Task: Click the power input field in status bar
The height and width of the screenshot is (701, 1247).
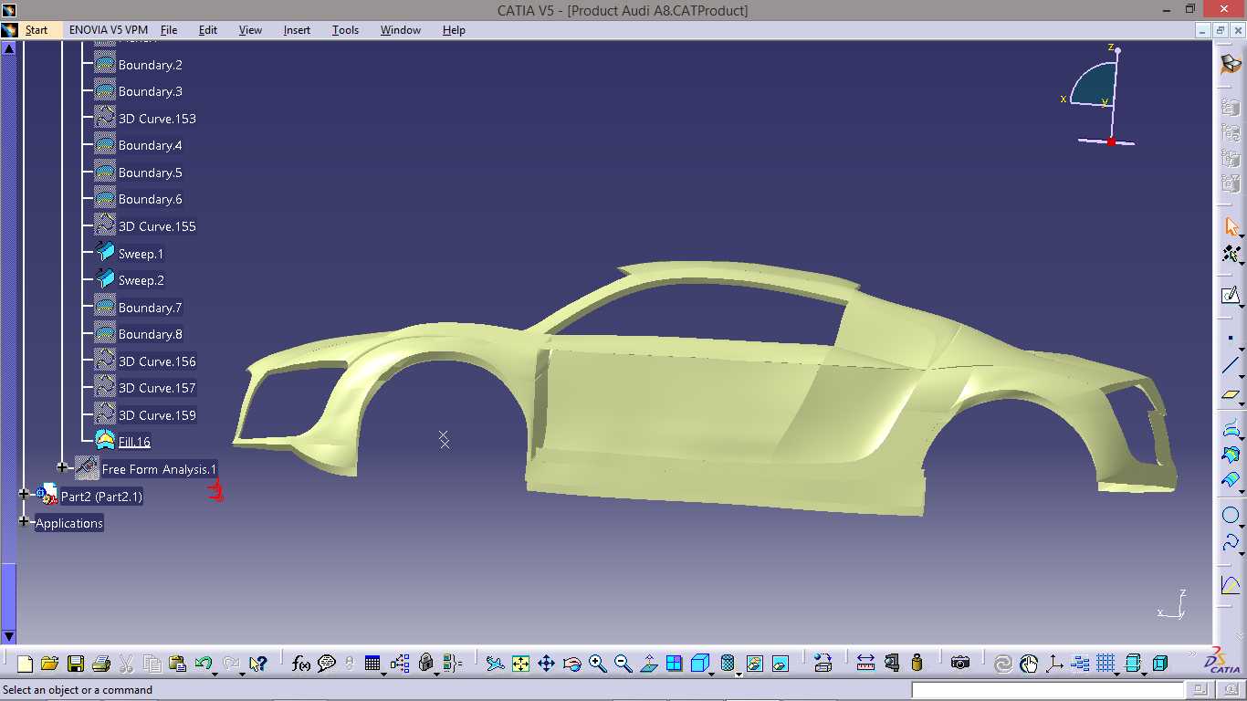Action: [1047, 690]
